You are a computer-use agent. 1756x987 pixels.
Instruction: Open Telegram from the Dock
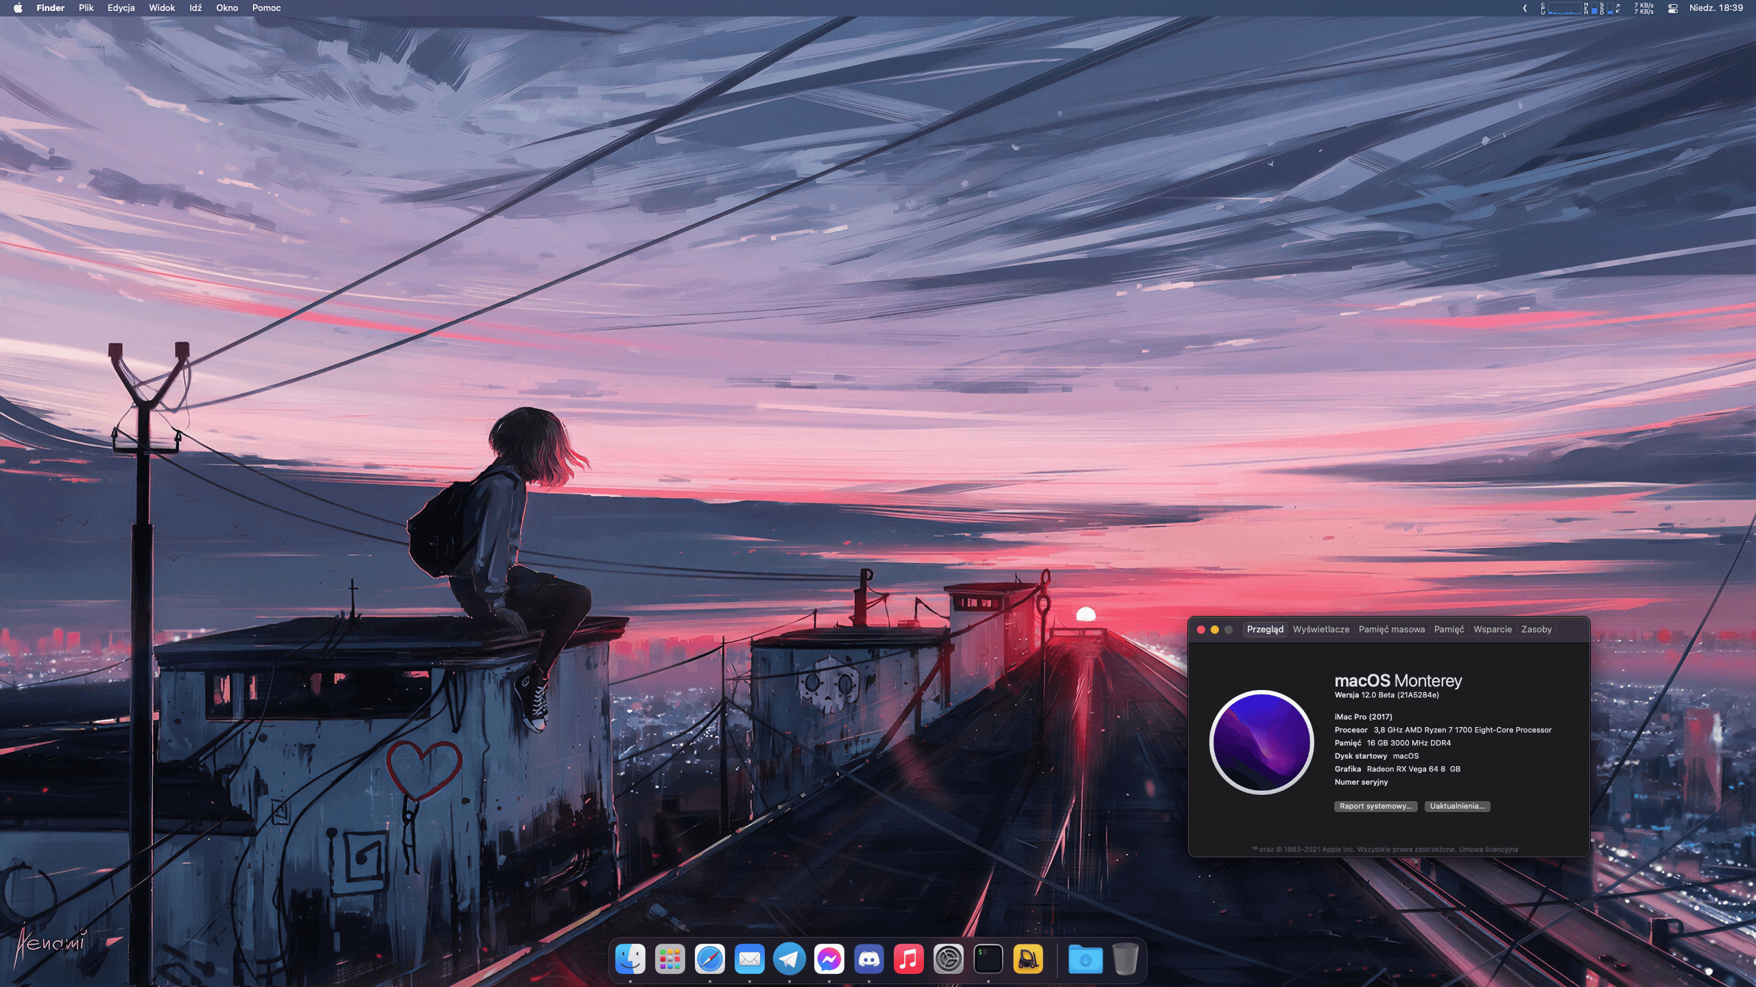789,959
